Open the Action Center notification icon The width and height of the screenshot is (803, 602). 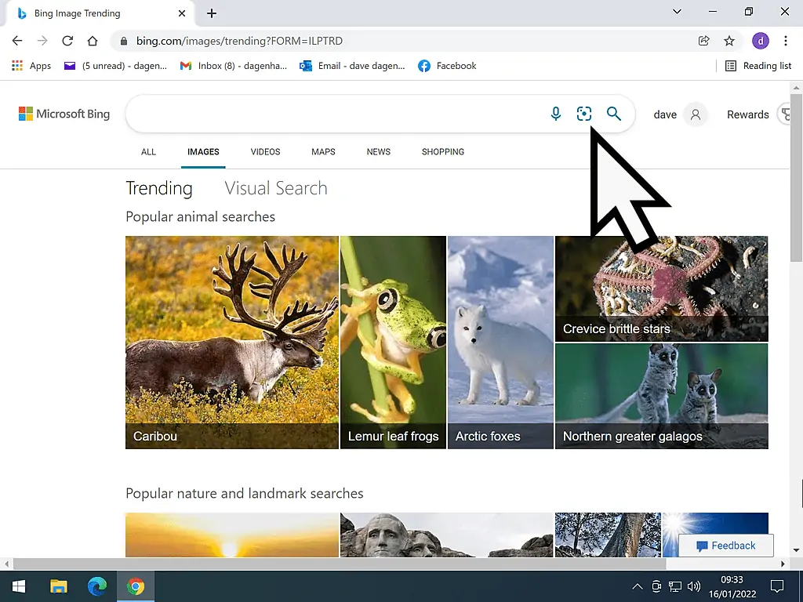click(776, 586)
